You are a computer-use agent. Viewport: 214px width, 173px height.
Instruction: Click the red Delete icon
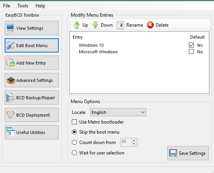click(x=150, y=25)
